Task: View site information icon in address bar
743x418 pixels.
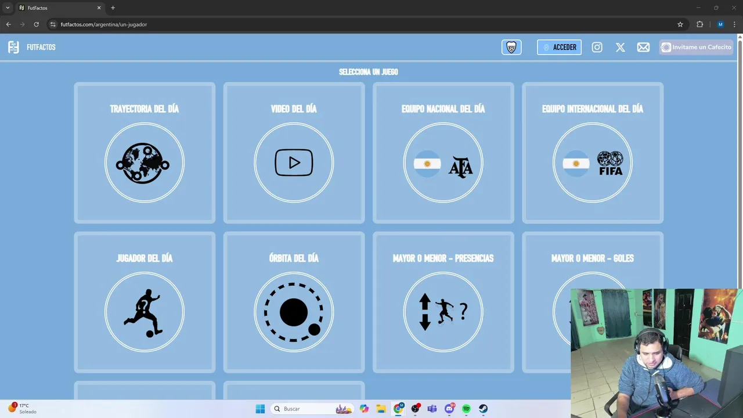Action: 52,24
